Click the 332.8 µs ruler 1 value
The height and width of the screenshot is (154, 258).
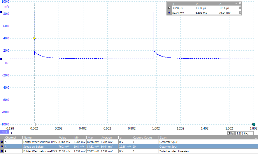pos(177,8)
